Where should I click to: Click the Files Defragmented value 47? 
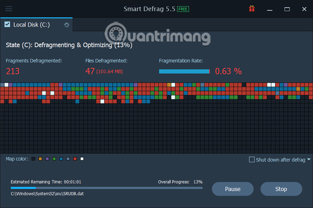[90, 71]
